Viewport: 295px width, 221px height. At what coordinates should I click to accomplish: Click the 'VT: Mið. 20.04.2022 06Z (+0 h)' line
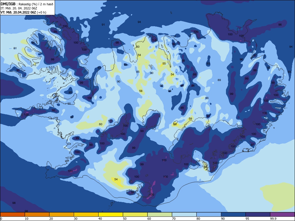click(x=23, y=12)
